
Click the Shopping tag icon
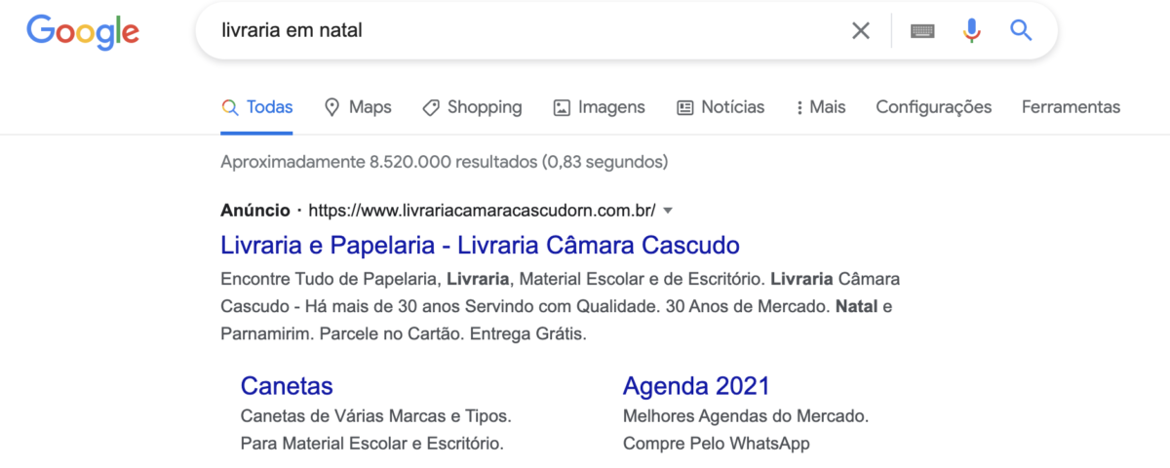(431, 107)
